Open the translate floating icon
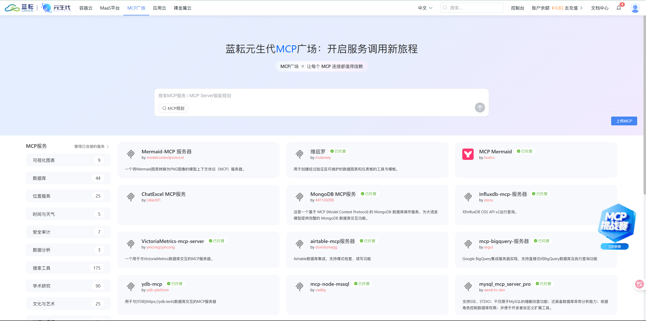646x321 pixels. coord(639,284)
